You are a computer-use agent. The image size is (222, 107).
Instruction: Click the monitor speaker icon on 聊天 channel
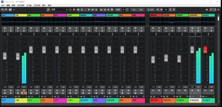coord(37,93)
